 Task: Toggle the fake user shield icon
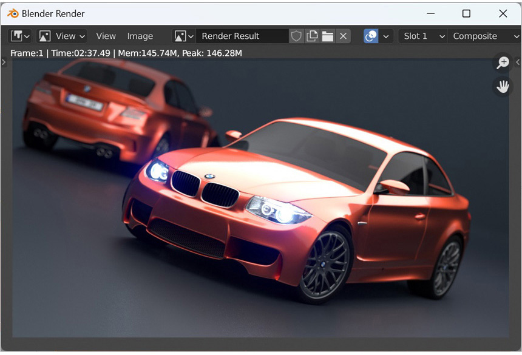tap(296, 36)
